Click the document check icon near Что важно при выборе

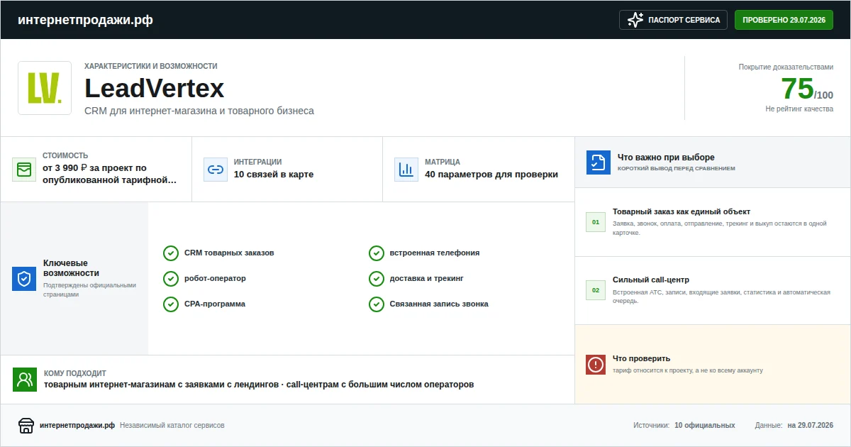coord(599,162)
